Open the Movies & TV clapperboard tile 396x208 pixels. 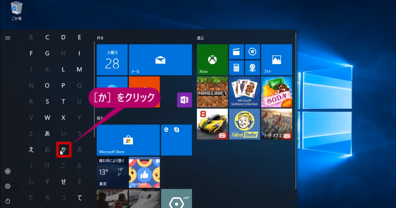(236, 52)
